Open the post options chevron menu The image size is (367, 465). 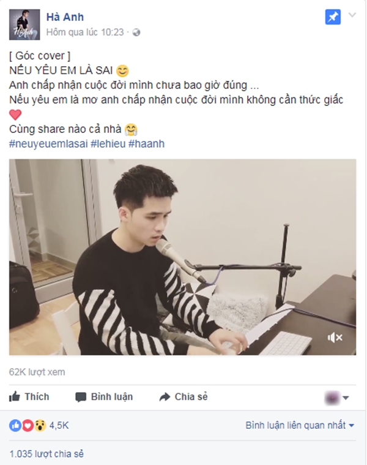click(352, 15)
